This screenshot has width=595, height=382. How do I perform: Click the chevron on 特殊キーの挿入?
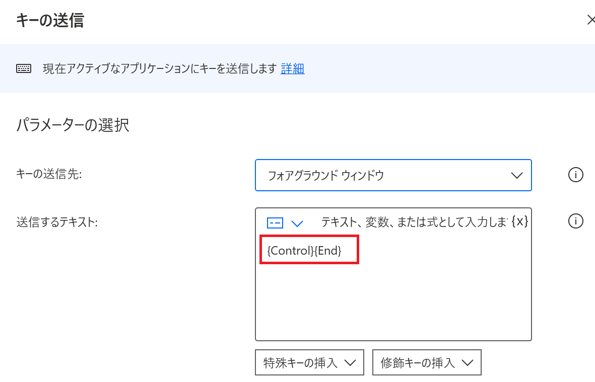pos(351,362)
